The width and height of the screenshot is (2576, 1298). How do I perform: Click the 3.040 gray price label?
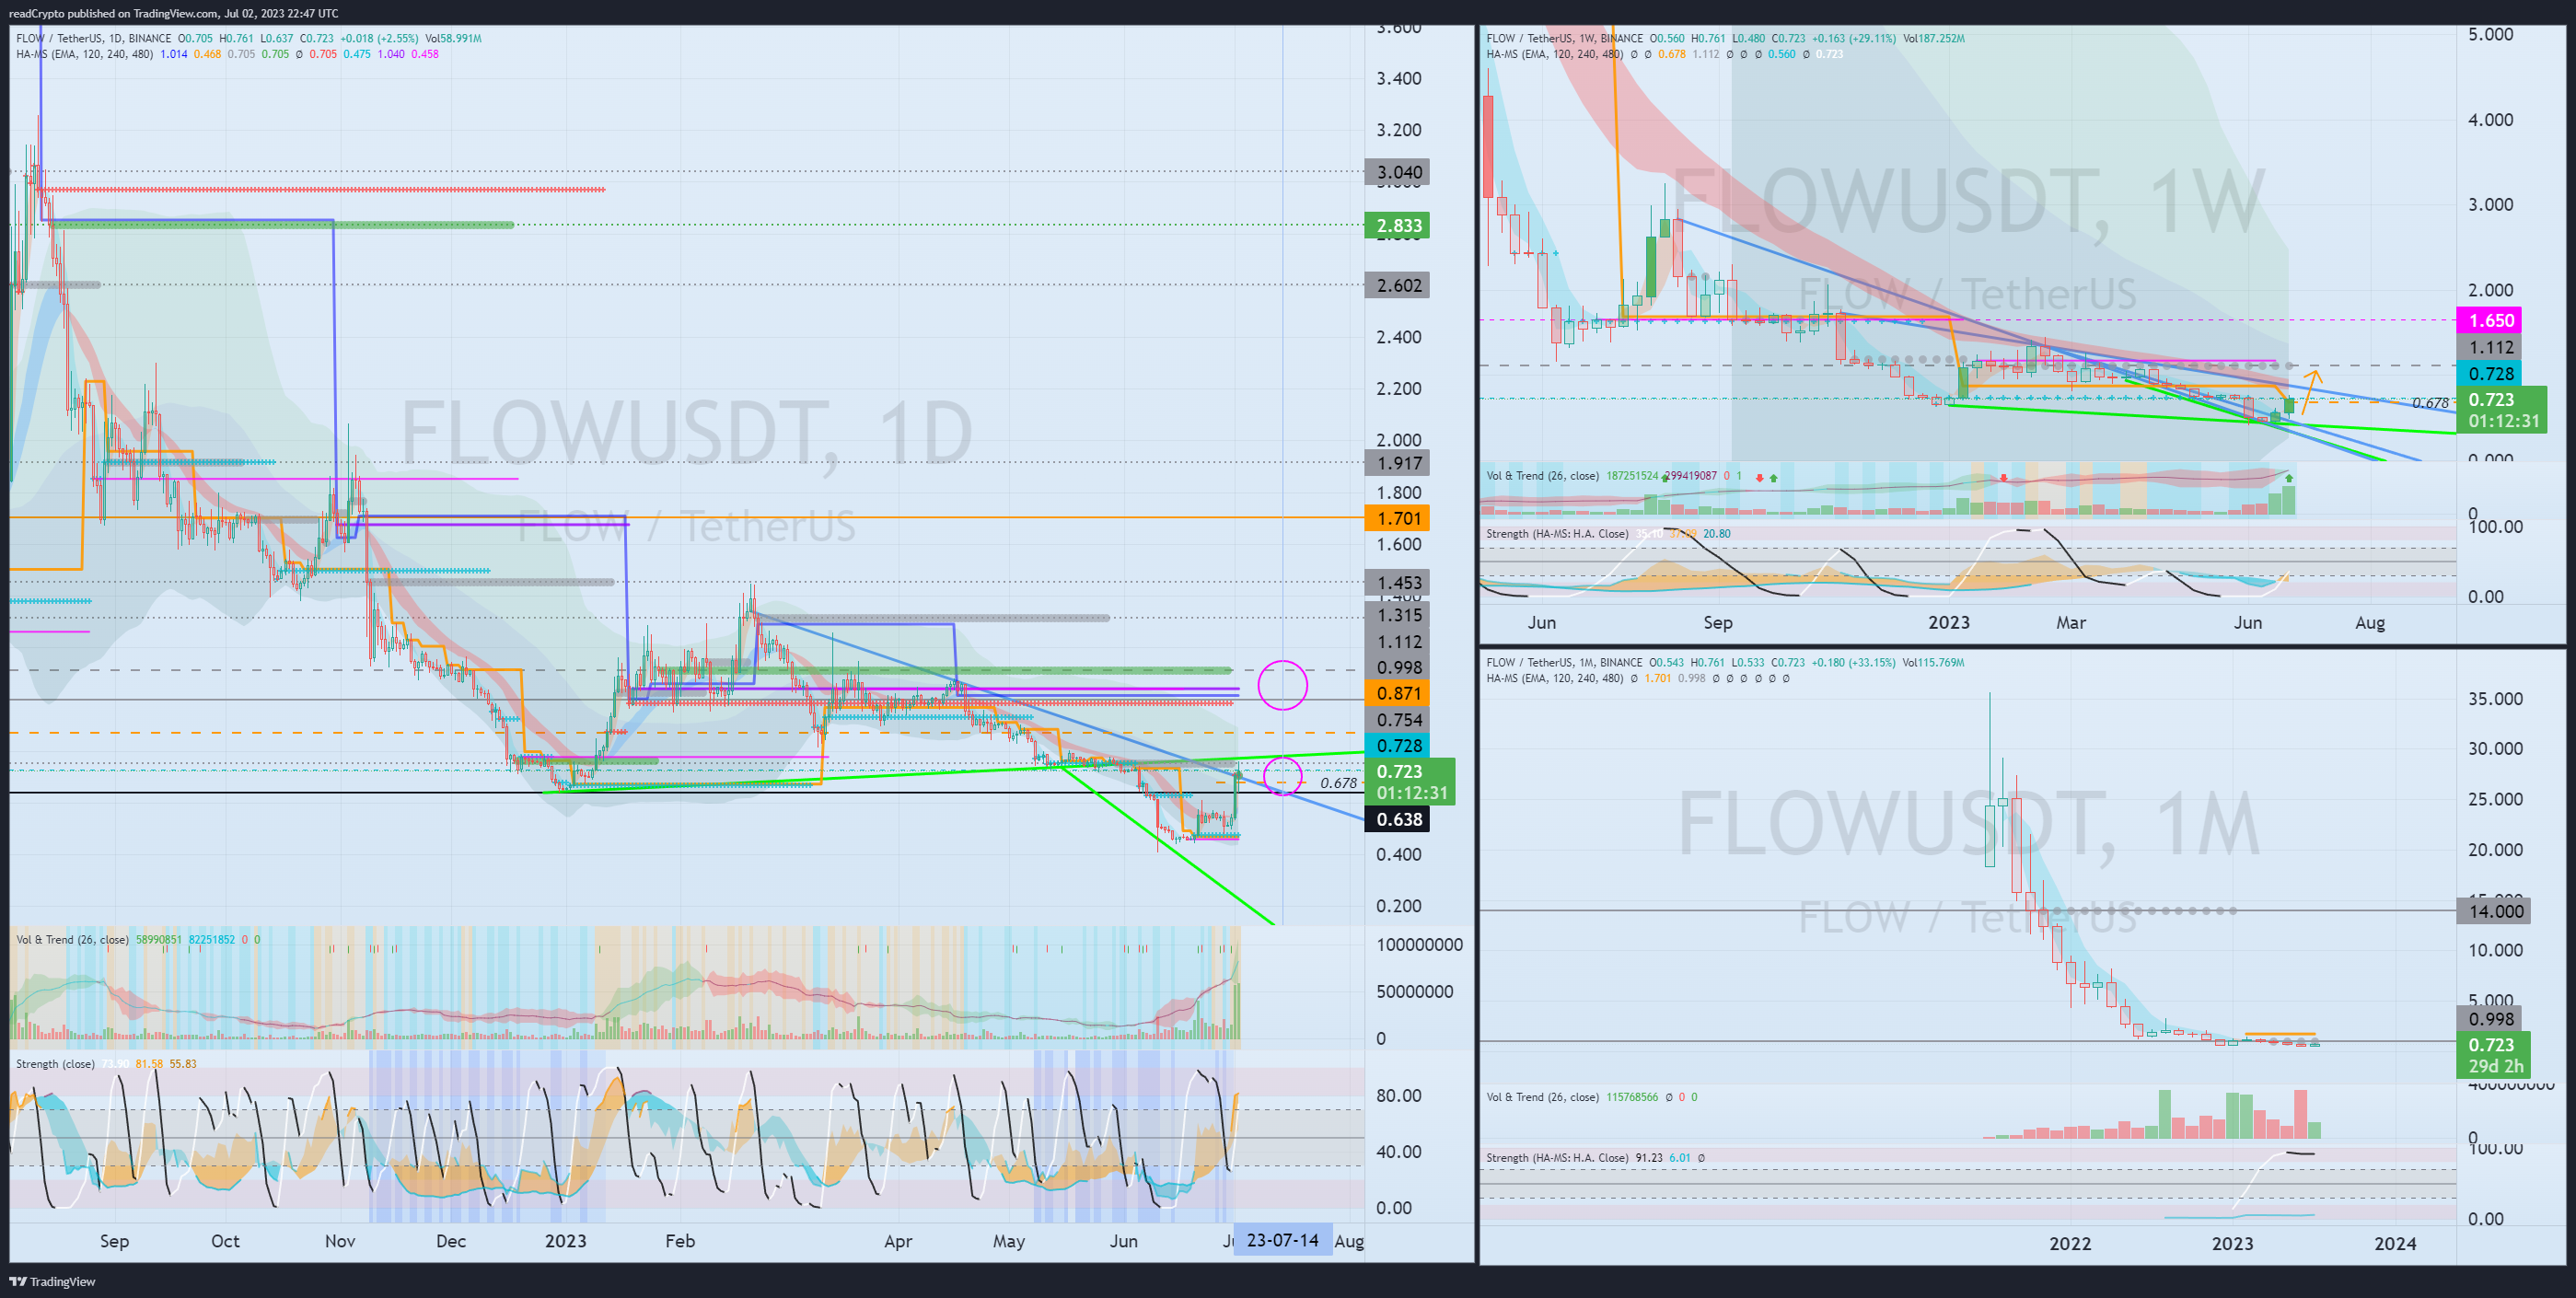[1398, 172]
